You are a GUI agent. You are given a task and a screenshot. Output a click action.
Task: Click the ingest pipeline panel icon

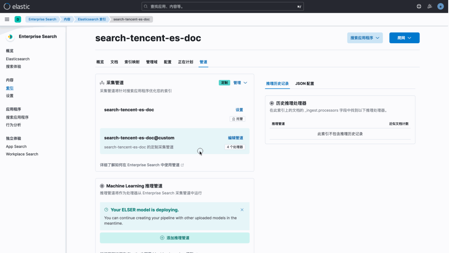coord(102,83)
